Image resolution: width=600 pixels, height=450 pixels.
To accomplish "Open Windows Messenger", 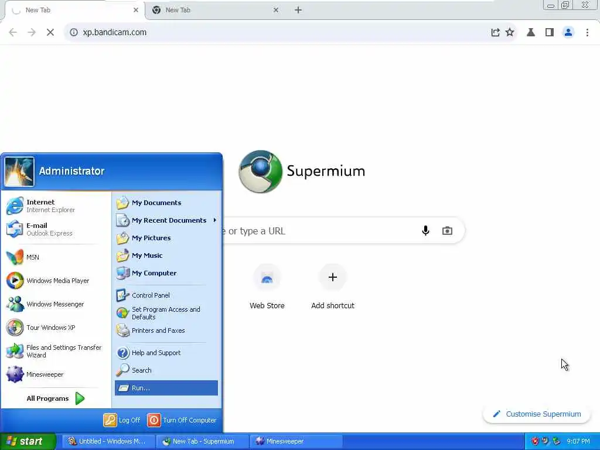I will pos(56,304).
